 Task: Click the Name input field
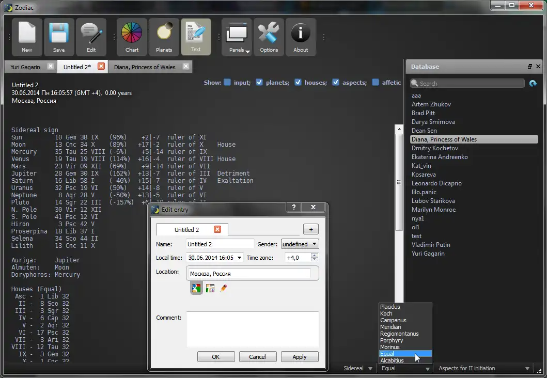click(x=220, y=244)
